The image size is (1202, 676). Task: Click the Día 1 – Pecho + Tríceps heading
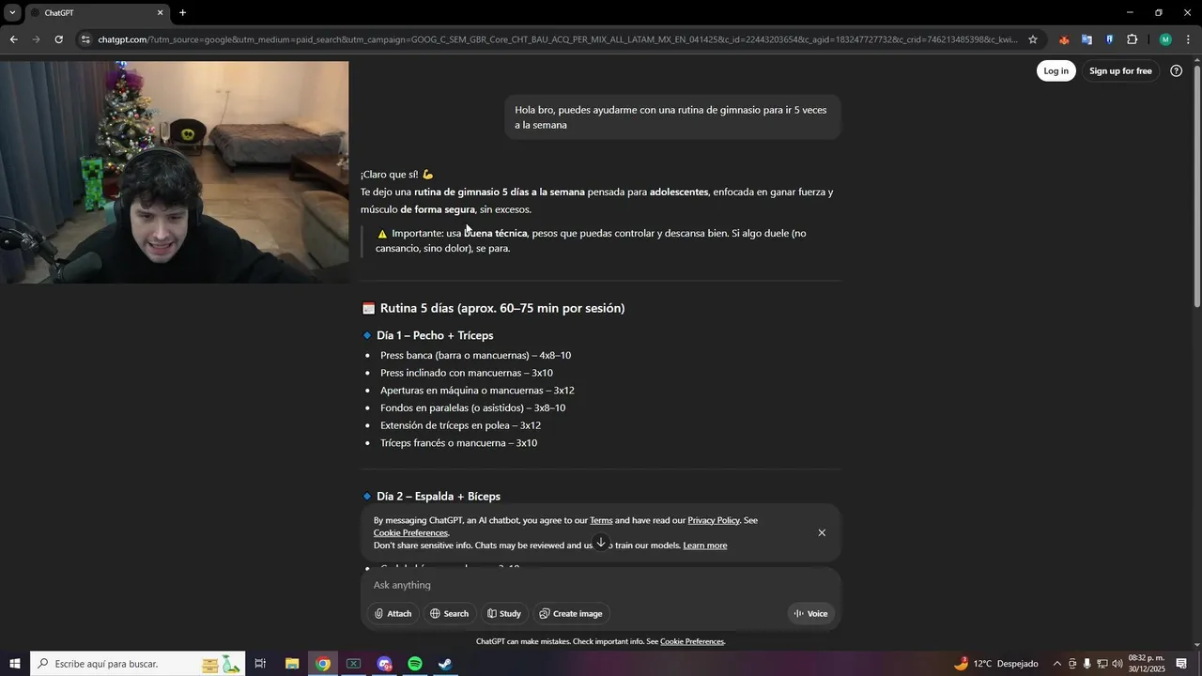(435, 335)
